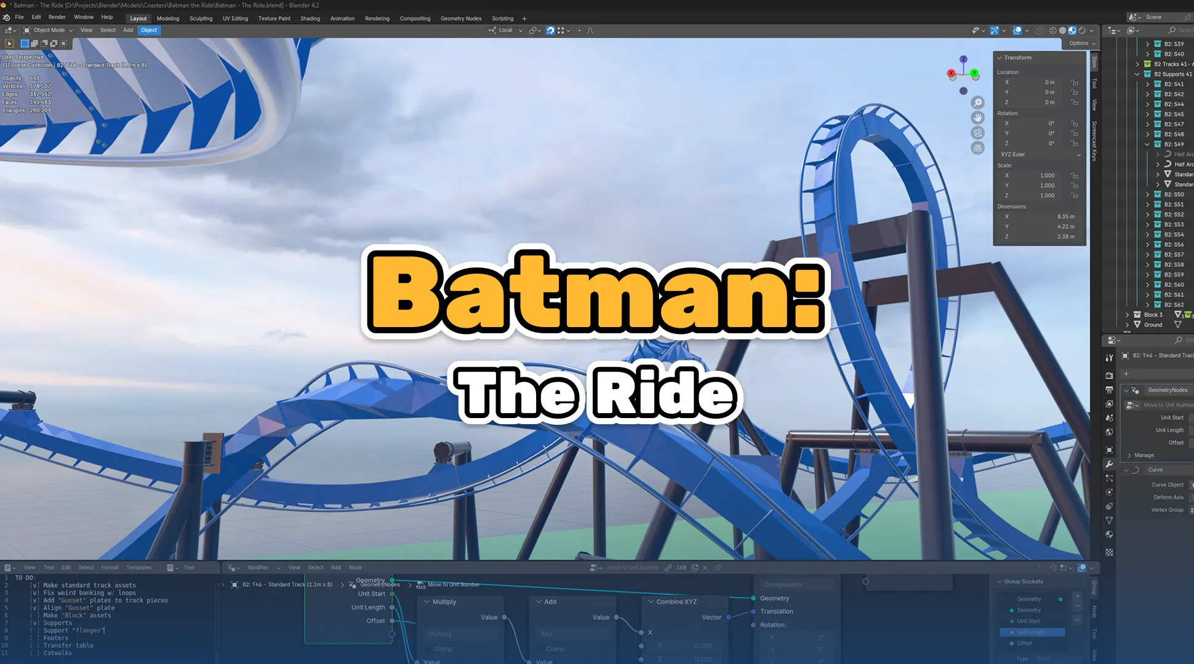Pin the node tree in node editor
This screenshot has width=1194, height=664.
(718, 567)
